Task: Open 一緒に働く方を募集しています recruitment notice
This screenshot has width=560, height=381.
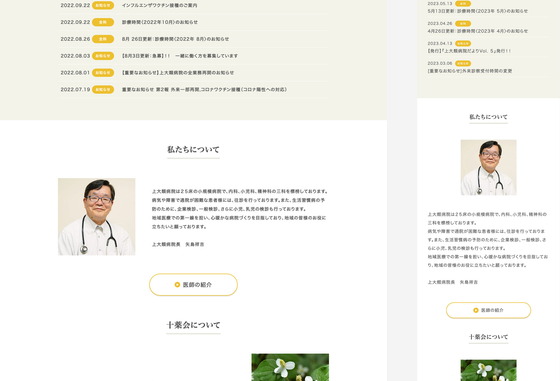Action: [x=180, y=56]
